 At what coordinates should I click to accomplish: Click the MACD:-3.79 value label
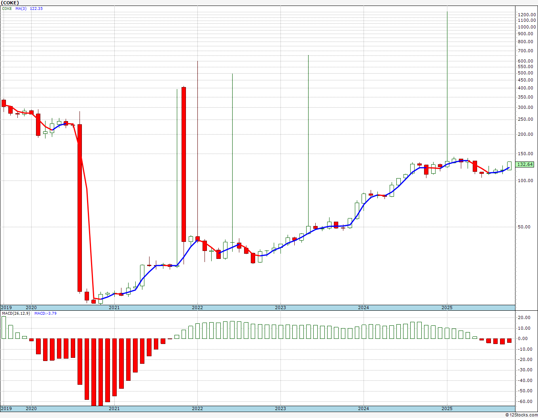[x=45, y=313]
